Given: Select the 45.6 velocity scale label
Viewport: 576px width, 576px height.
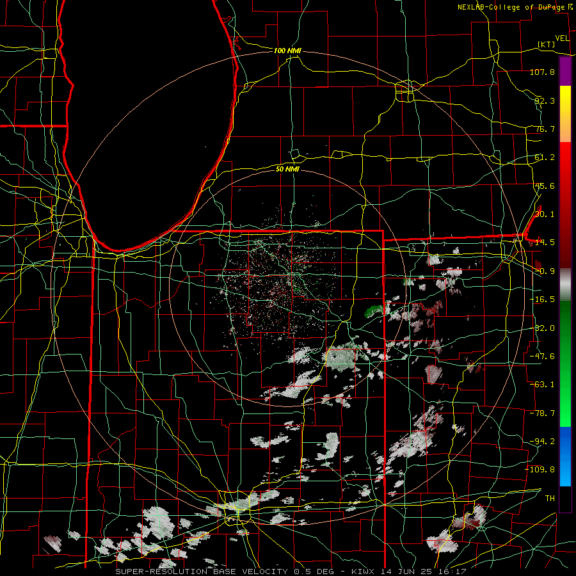Looking at the screenshot, I should pyautogui.click(x=545, y=186).
